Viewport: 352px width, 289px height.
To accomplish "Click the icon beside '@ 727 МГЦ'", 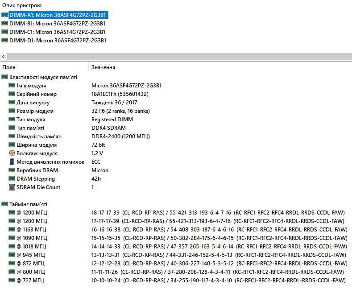I will [12, 280].
